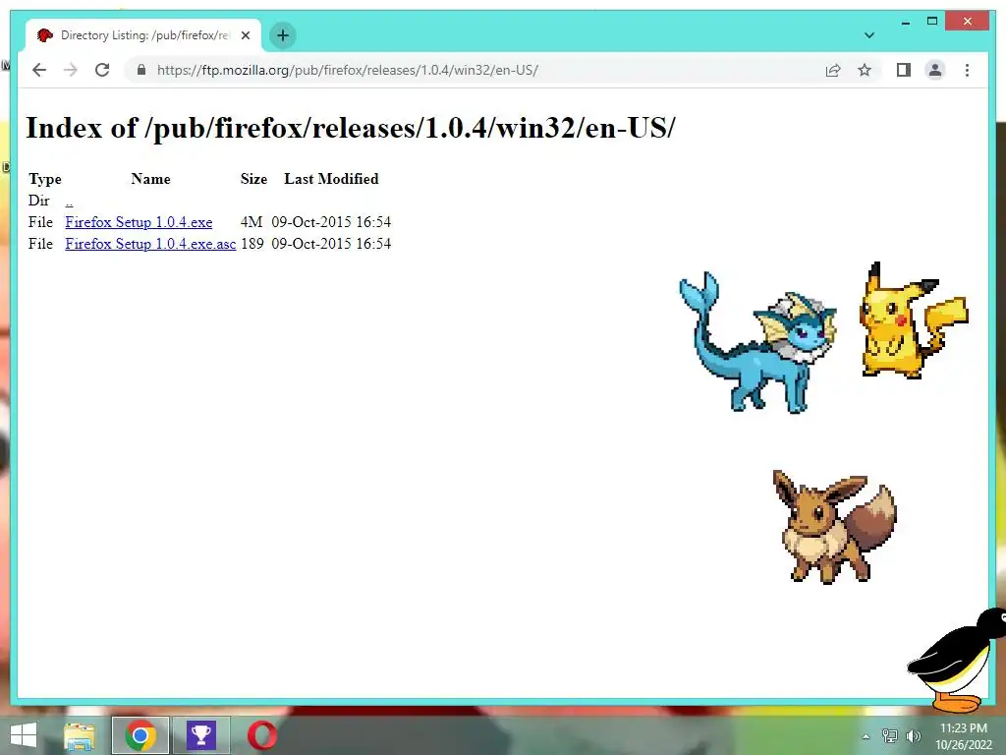View site security lock info
Screen dimensions: 1006x755
coord(141,70)
